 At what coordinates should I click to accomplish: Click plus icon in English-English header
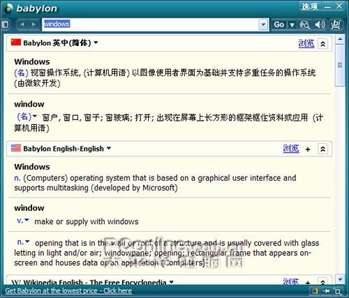click(x=308, y=149)
